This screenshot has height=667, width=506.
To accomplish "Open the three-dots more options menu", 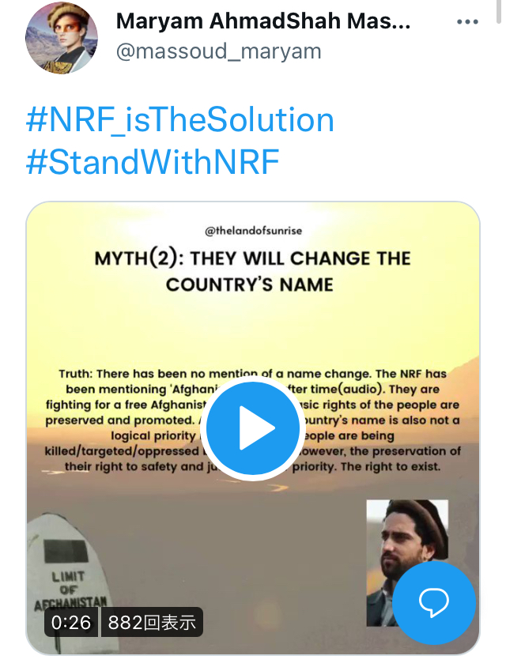I will pos(467,21).
